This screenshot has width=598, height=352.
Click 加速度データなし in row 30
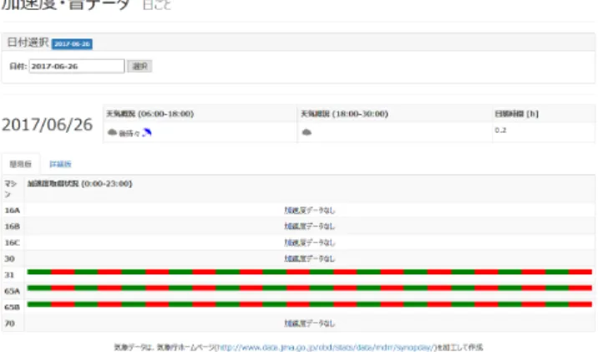[x=310, y=259]
